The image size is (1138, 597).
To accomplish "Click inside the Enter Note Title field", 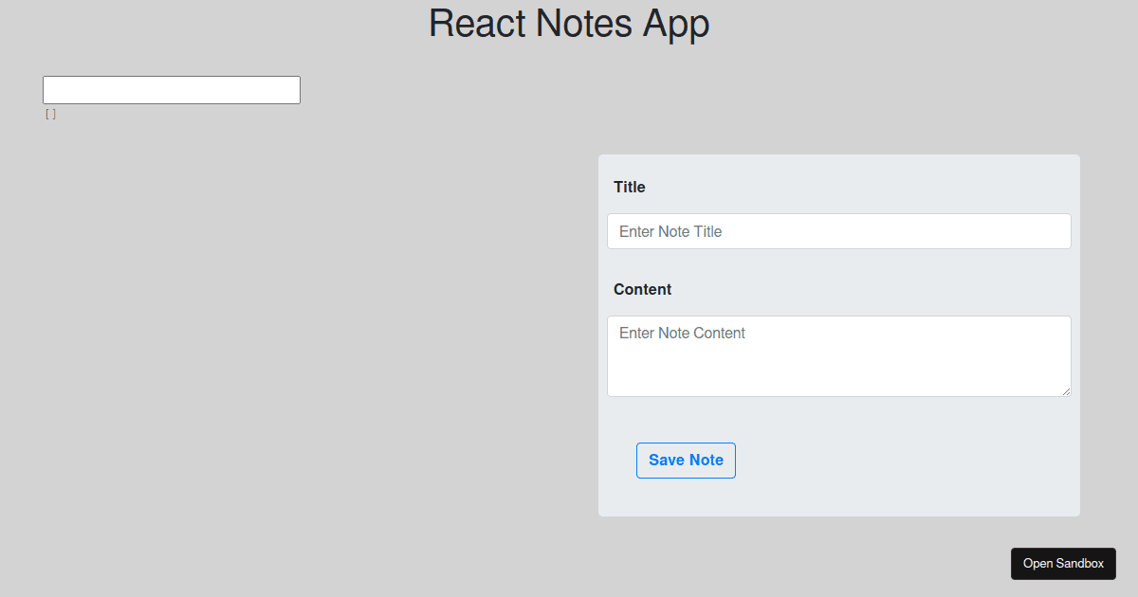I will coord(838,231).
